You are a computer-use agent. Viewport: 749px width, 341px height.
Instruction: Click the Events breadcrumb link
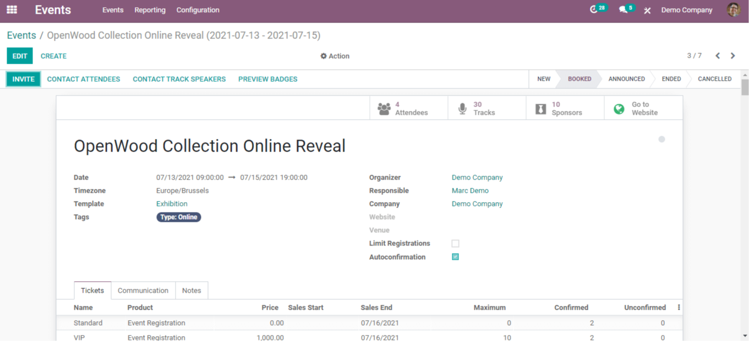21,35
